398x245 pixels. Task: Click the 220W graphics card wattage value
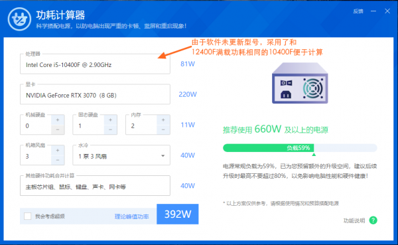point(188,94)
